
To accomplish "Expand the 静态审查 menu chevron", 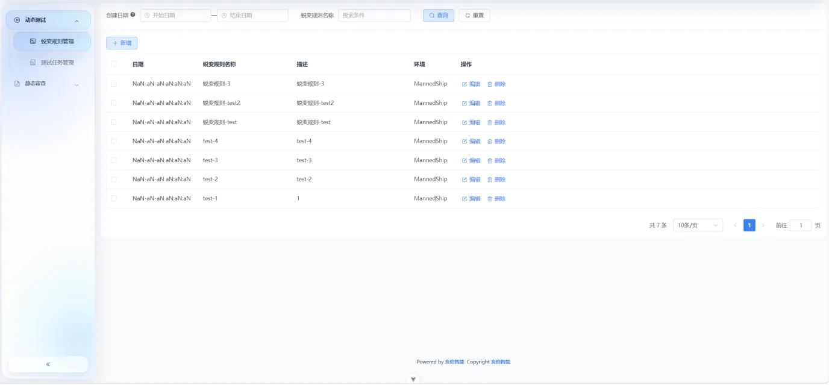I will tap(77, 85).
